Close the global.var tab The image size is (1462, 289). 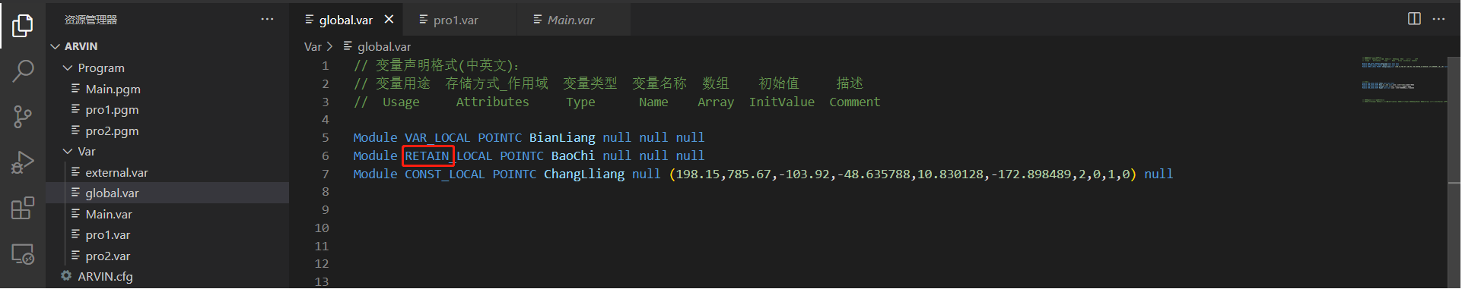(x=389, y=20)
